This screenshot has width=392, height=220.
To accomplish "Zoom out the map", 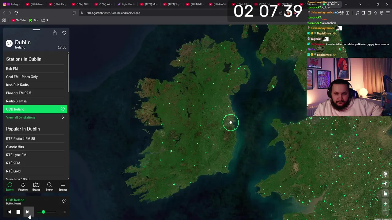I will point(385,211).
